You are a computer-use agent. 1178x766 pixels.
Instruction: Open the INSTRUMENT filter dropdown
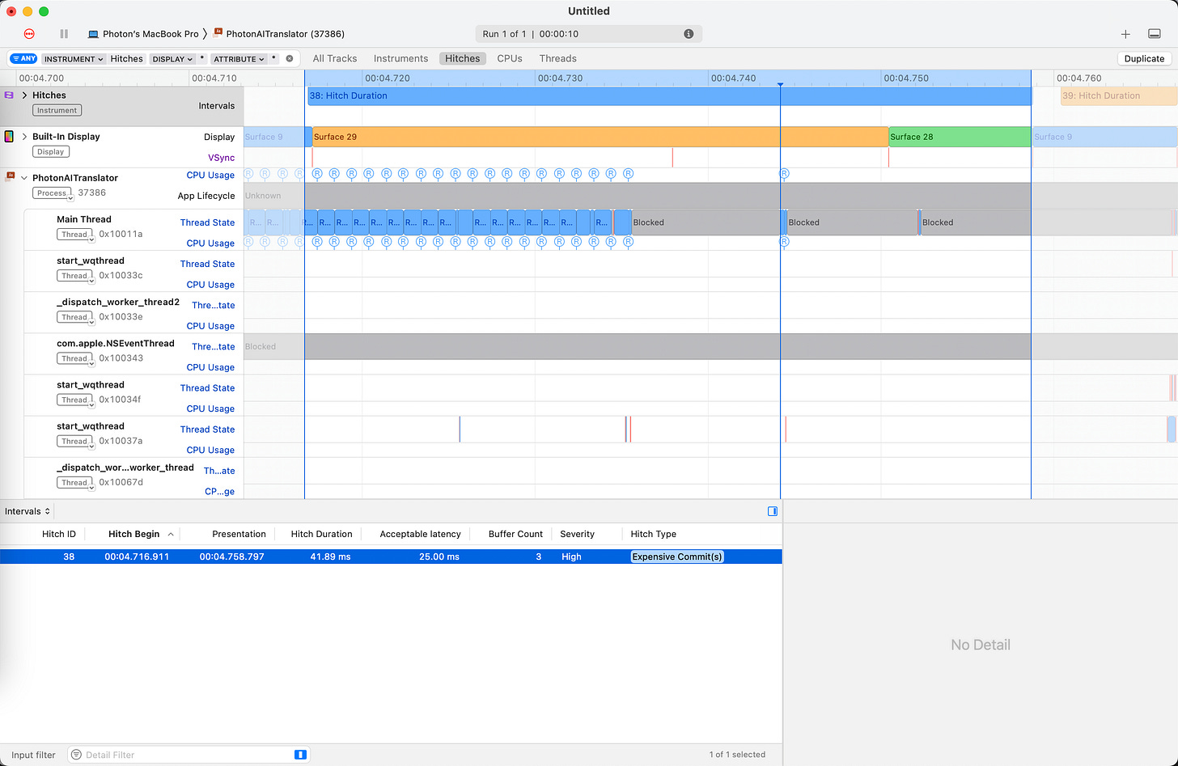click(74, 59)
